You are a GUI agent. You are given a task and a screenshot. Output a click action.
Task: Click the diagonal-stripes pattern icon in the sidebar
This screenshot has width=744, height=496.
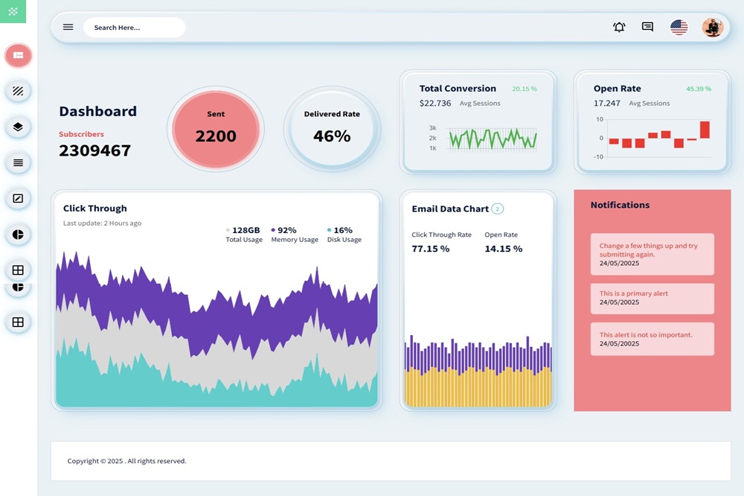[x=18, y=91]
